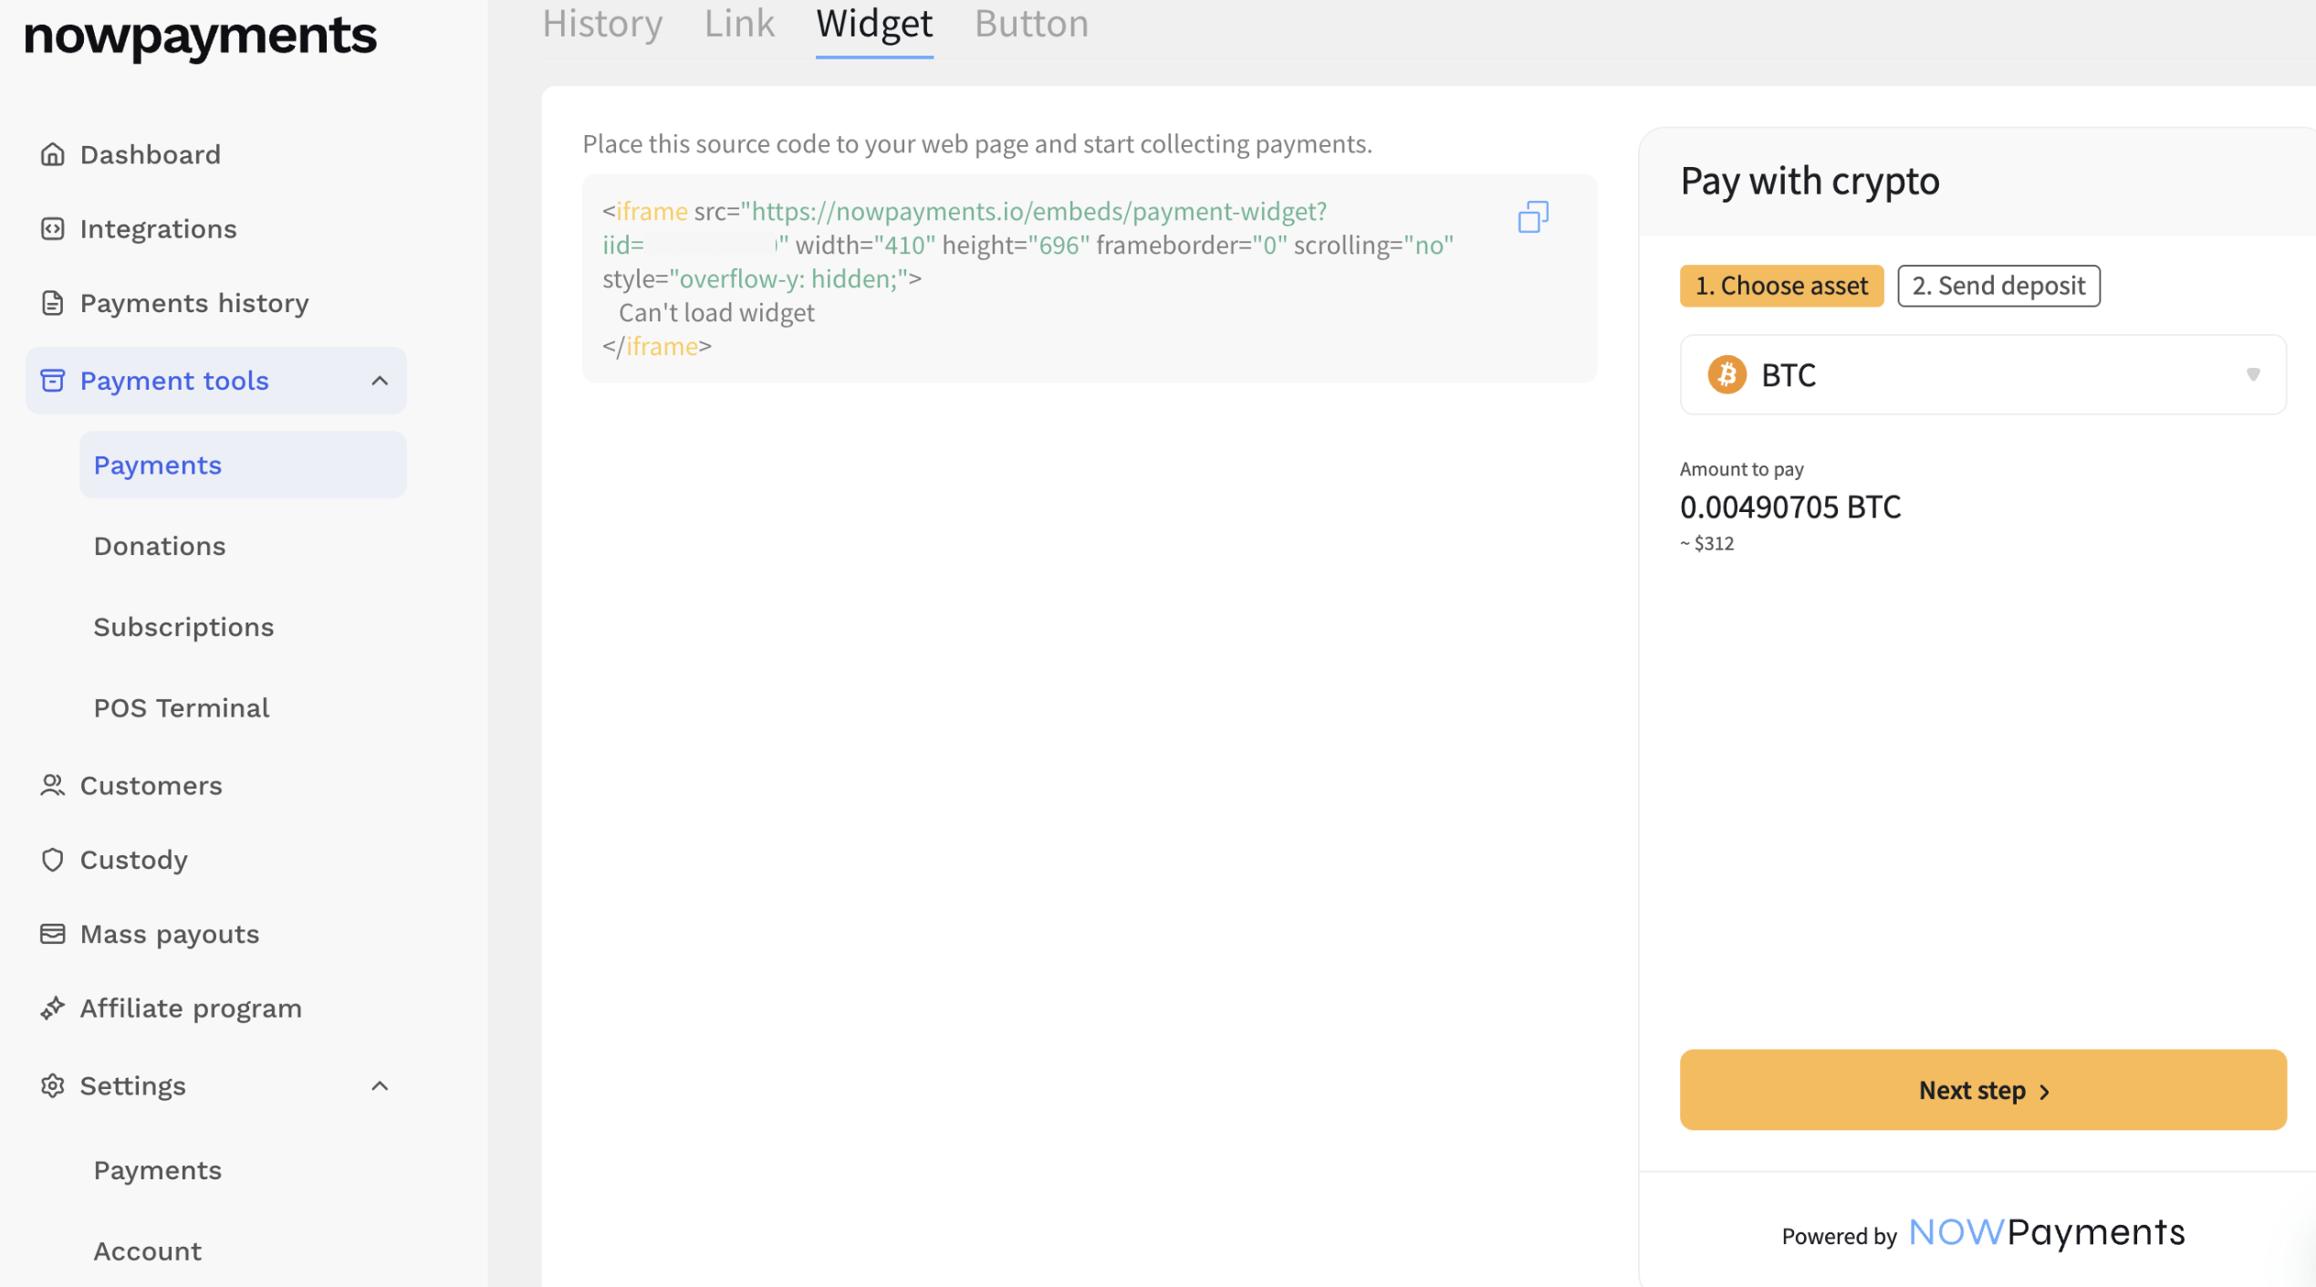This screenshot has height=1287, width=2316.
Task: Click the Payments history document icon
Action: (52, 302)
